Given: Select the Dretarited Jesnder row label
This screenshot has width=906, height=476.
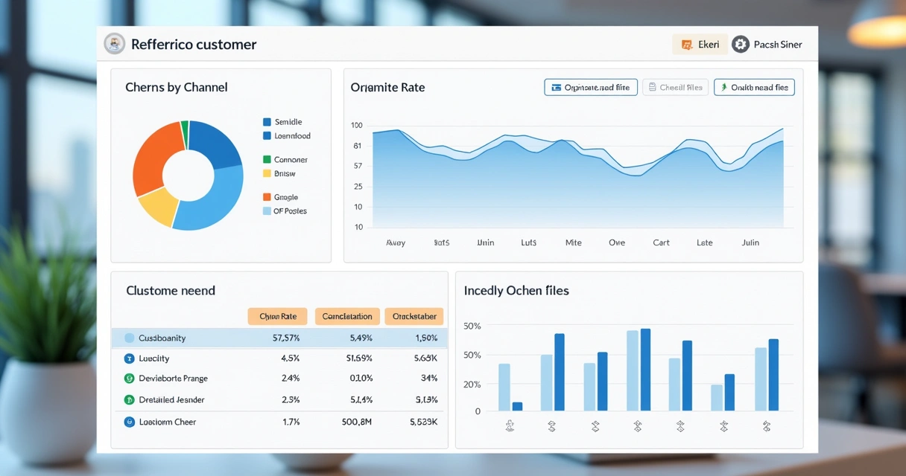Looking at the screenshot, I should tap(171, 399).
